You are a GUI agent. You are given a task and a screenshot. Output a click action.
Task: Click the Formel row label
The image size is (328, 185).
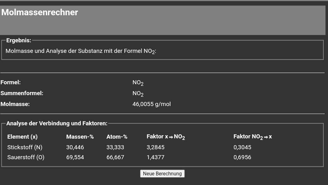coord(11,82)
